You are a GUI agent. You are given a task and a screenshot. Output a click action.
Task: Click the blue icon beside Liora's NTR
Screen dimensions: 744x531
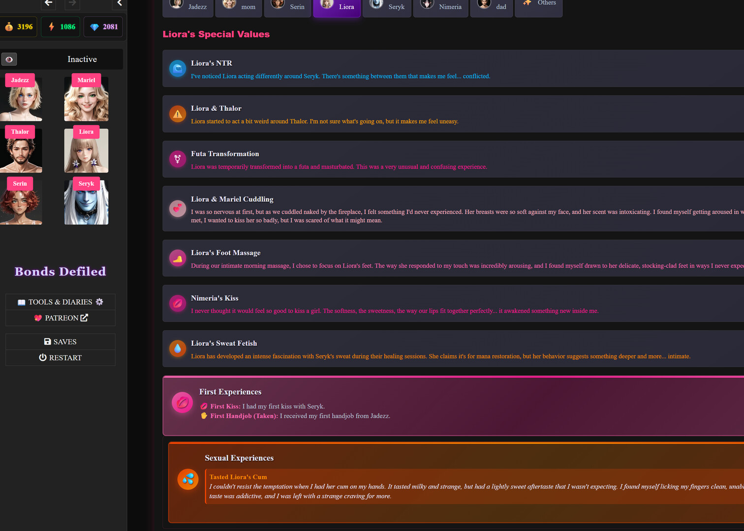[x=177, y=68]
